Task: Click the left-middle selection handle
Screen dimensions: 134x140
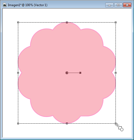Action: pos(18,73)
